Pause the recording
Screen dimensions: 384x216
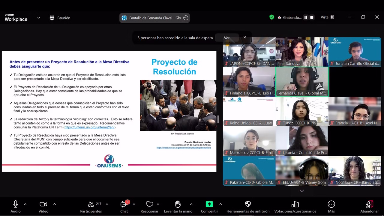(x=306, y=17)
